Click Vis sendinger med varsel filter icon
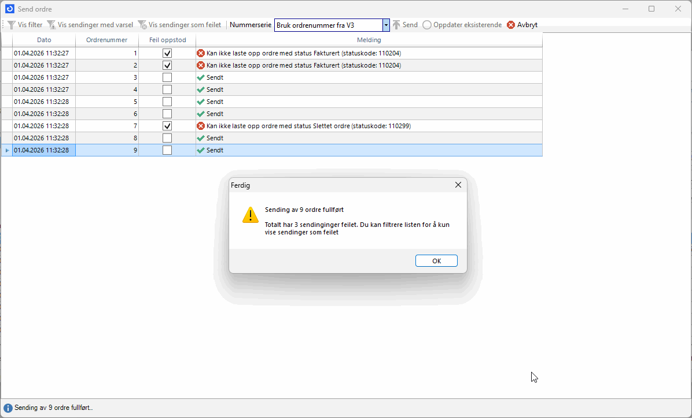Viewport: 692px width, 418px height. pyautogui.click(x=51, y=25)
